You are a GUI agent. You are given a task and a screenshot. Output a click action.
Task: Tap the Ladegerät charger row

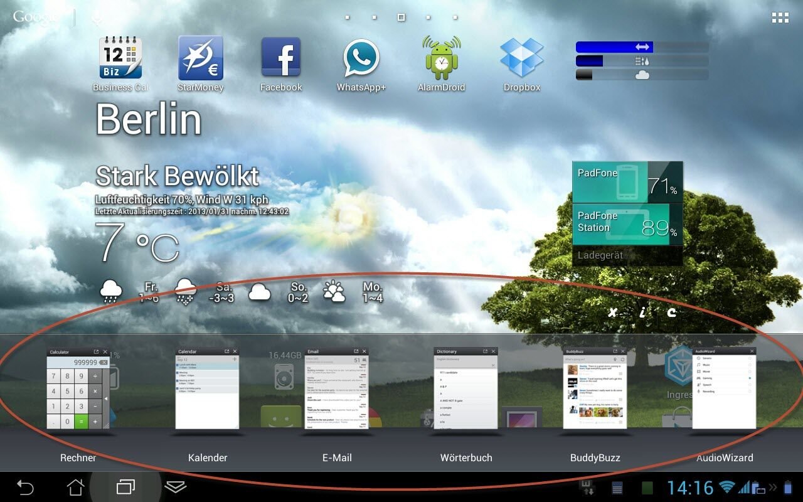627,256
